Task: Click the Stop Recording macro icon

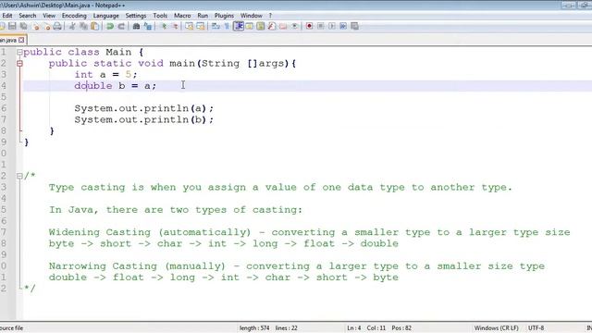Action: point(321,26)
